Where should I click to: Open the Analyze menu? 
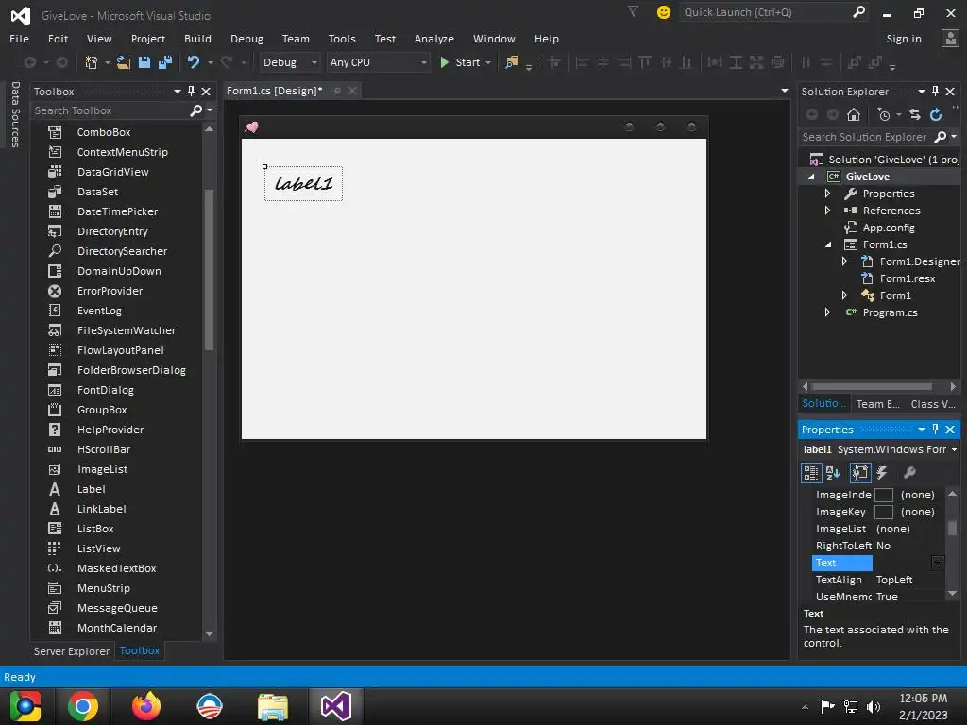point(434,38)
